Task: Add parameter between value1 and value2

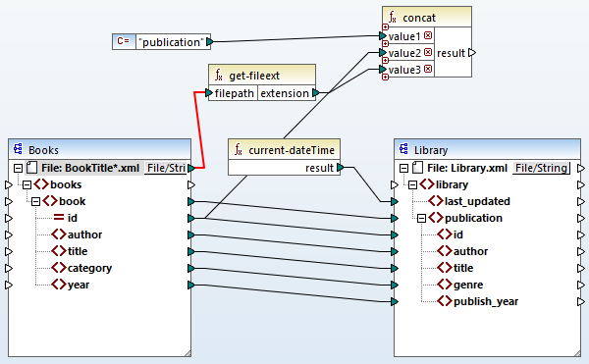Action: (x=385, y=44)
